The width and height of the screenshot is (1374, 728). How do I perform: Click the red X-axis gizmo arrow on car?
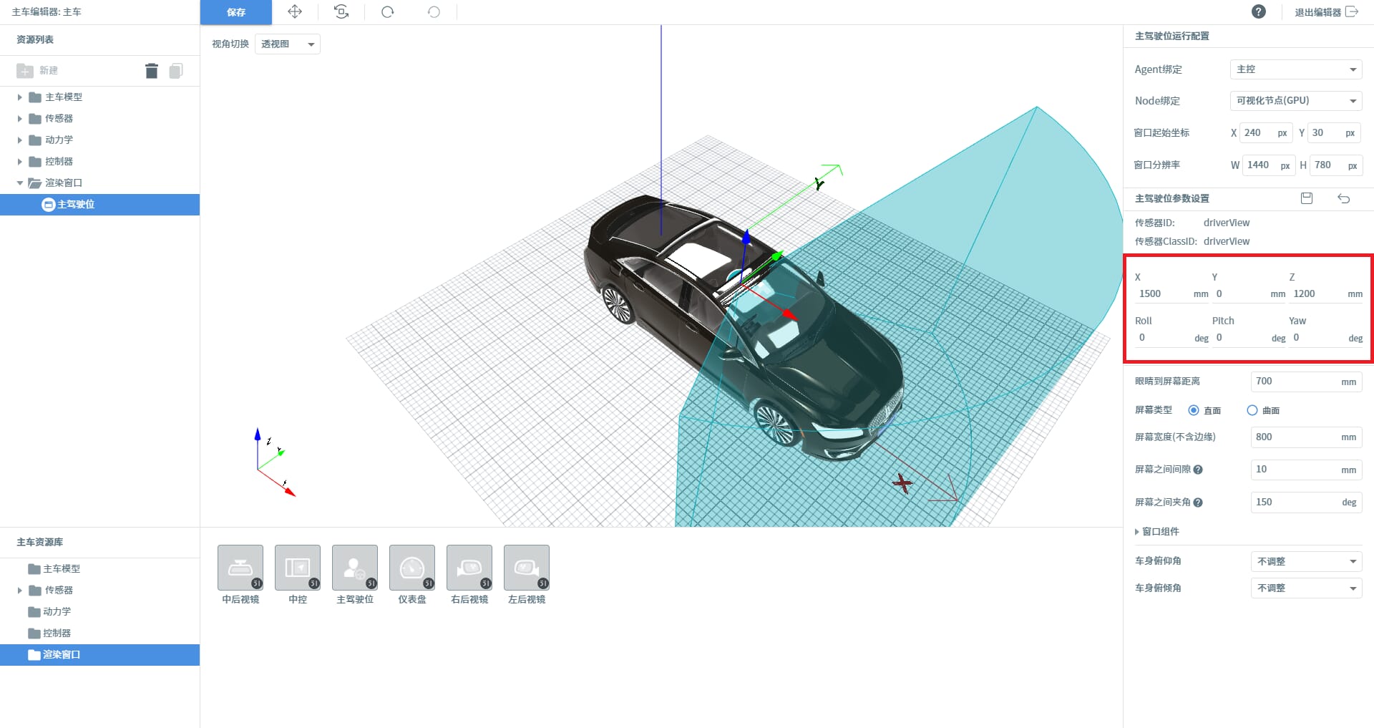[x=789, y=314]
